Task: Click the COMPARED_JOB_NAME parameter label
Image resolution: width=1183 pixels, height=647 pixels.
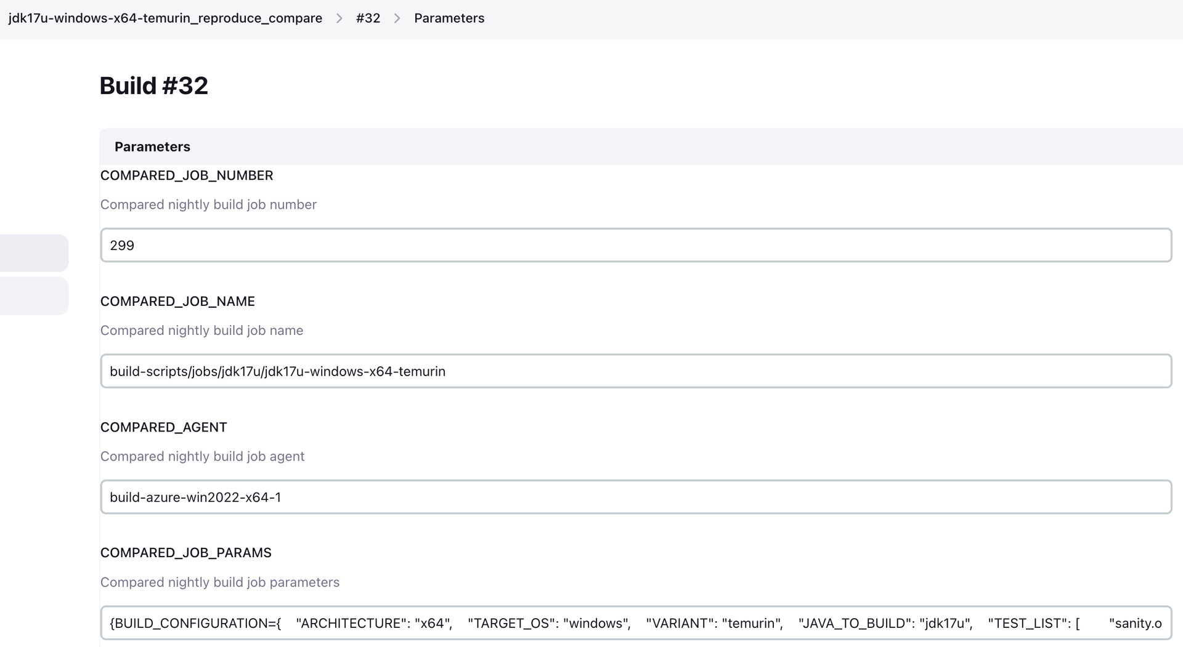Action: click(x=178, y=301)
